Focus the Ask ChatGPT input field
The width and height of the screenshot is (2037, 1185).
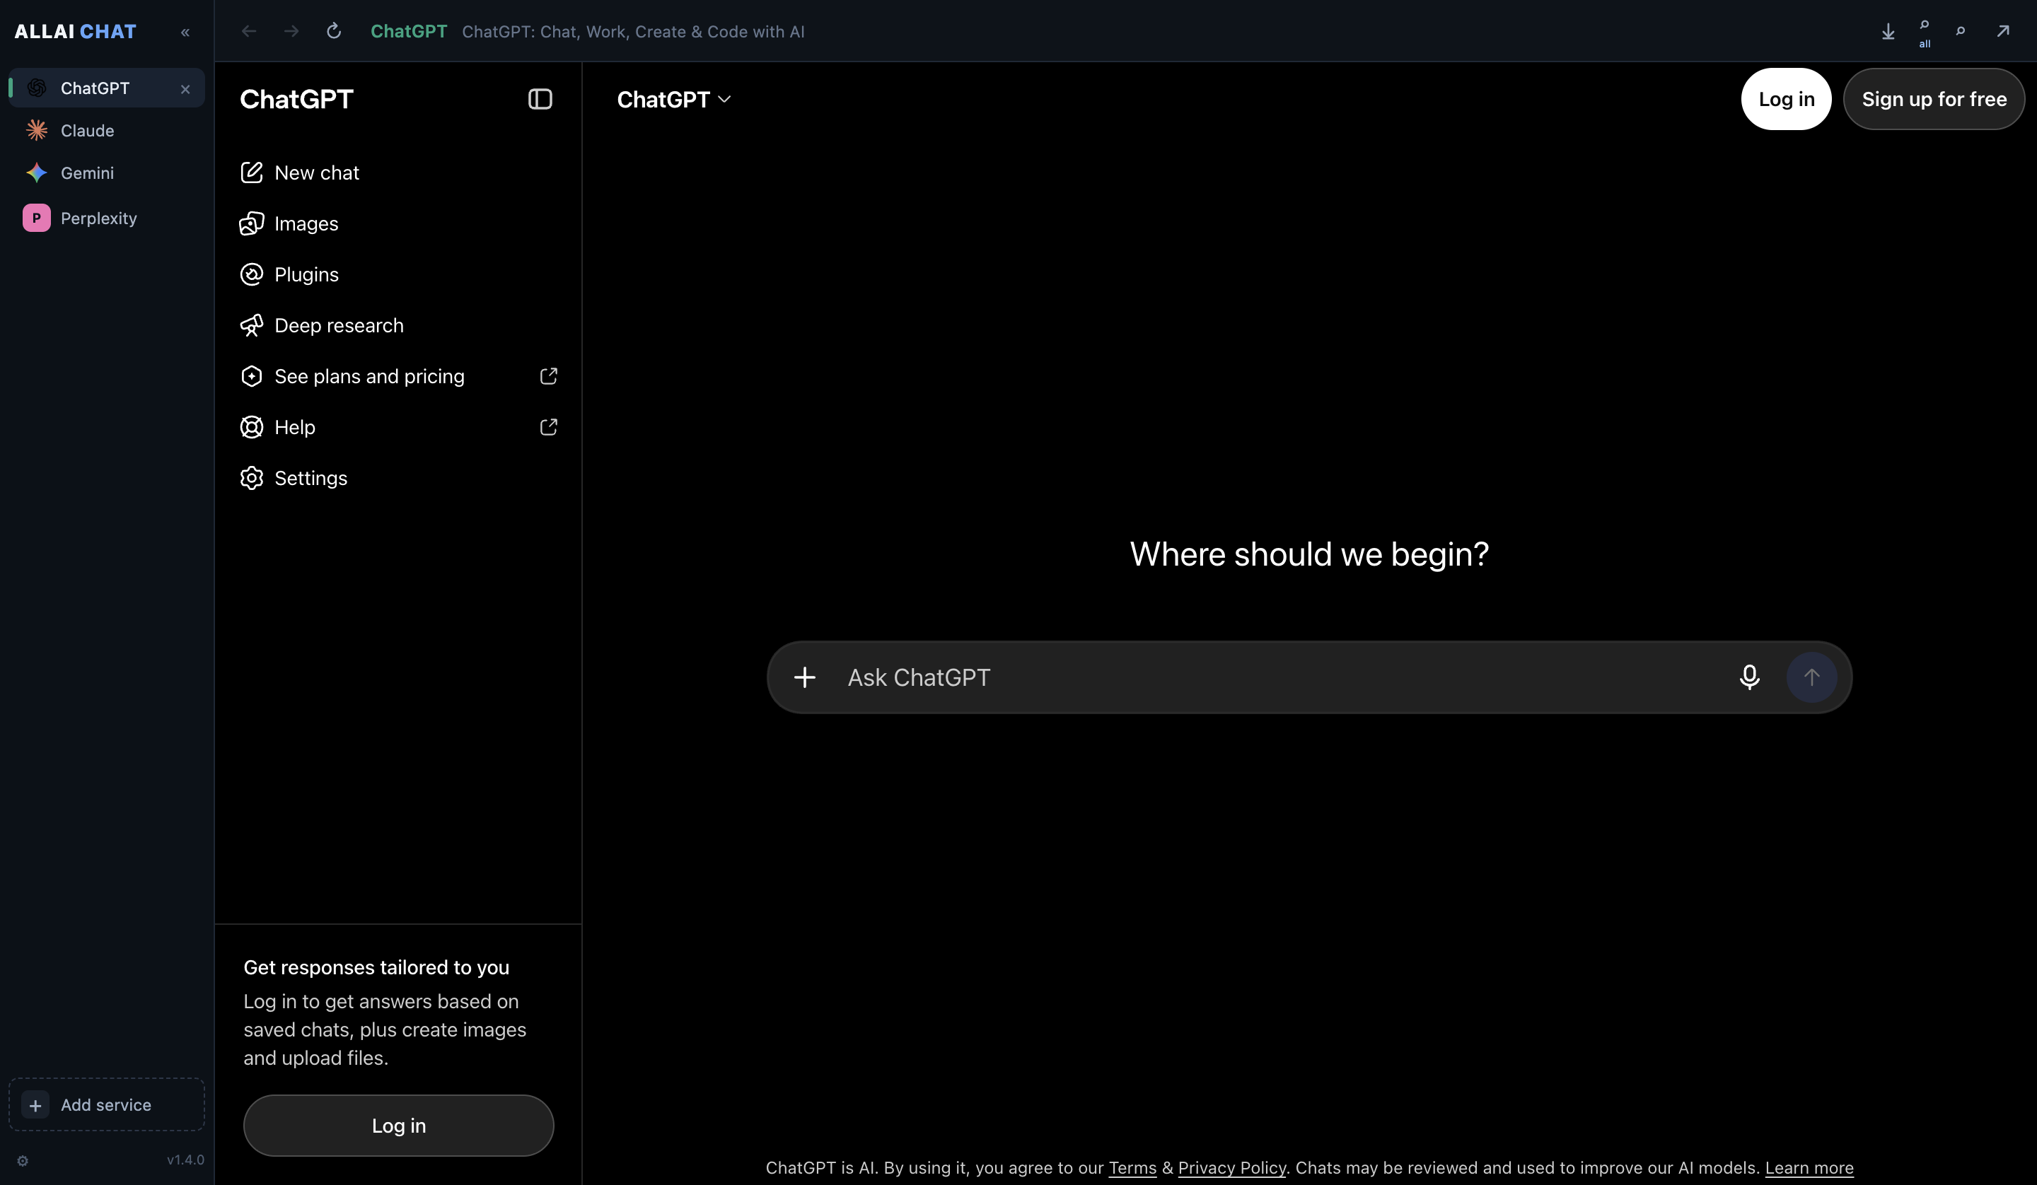[1285, 677]
